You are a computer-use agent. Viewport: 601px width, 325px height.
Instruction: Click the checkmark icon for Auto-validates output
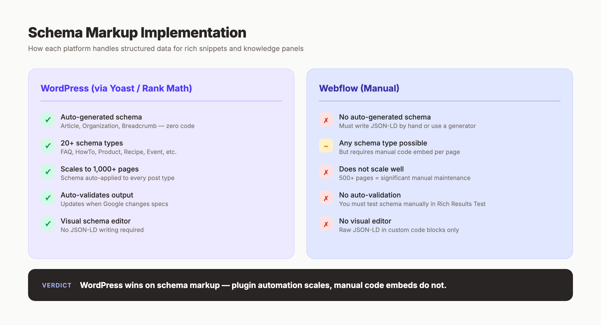click(x=48, y=198)
